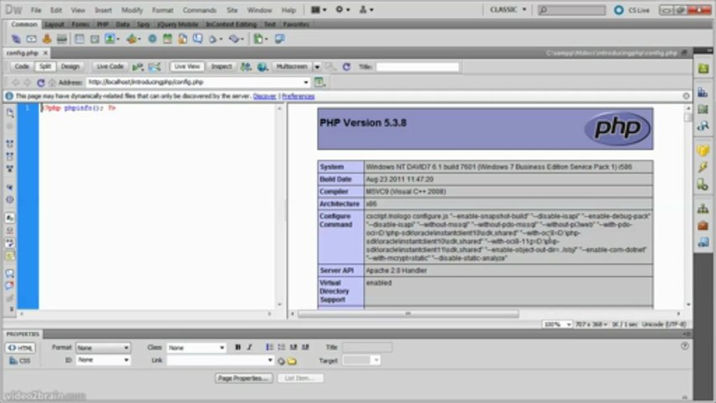Click the Discover link

coord(265,96)
